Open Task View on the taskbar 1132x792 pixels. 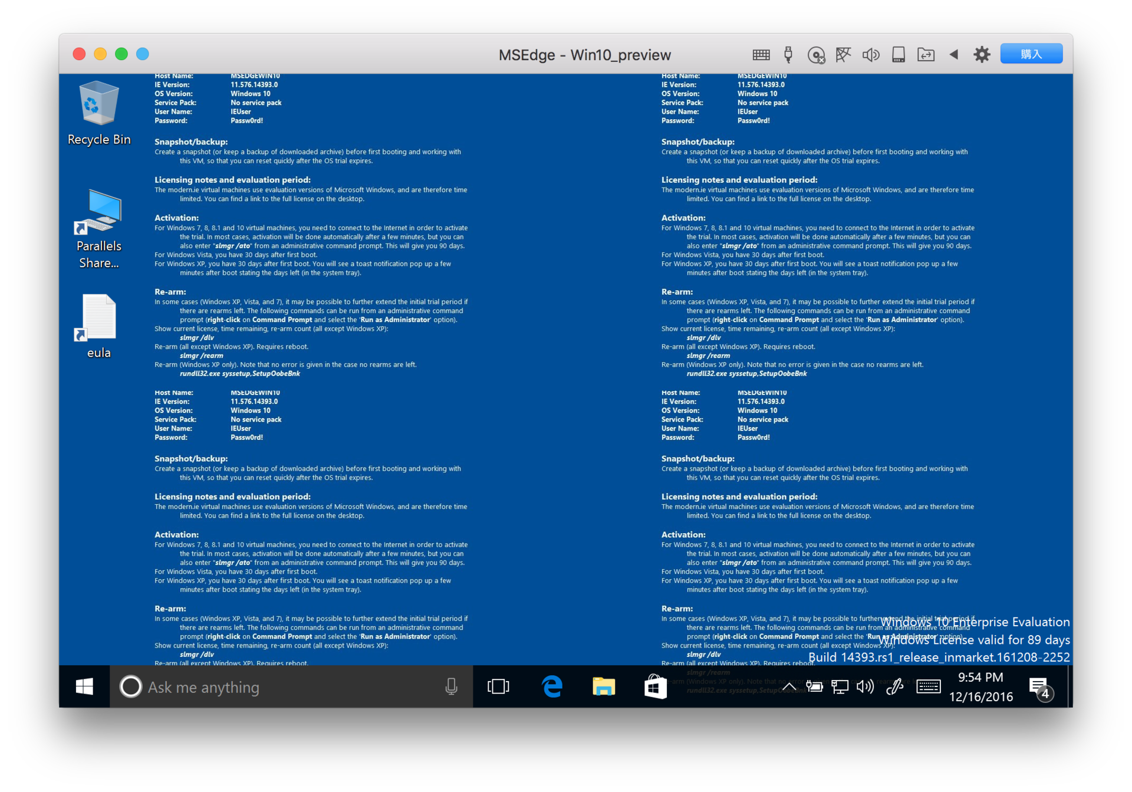[498, 686]
